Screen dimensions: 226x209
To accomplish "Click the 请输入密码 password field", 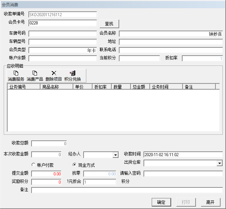I will tap(183, 174).
